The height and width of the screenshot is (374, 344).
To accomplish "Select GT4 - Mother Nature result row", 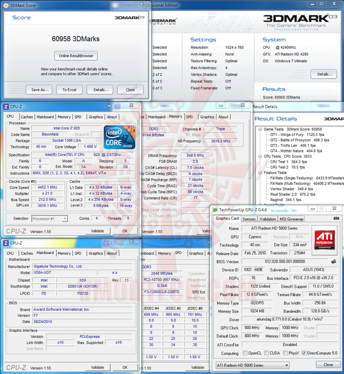I will 296,151.
